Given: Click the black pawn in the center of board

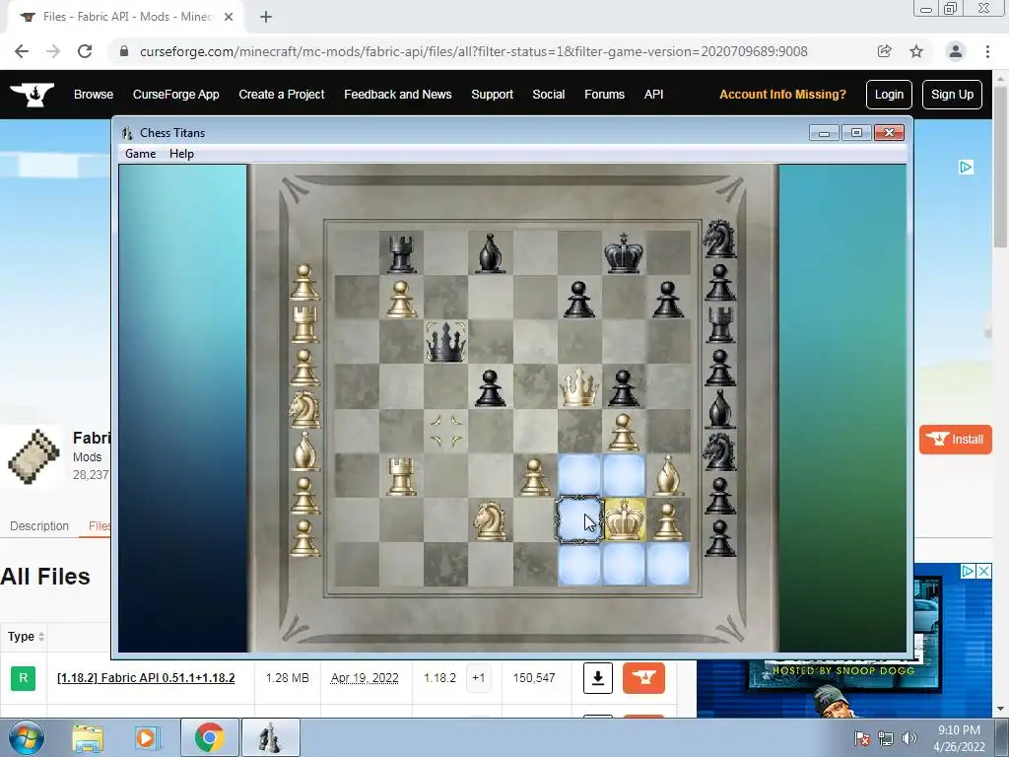Looking at the screenshot, I should [x=490, y=388].
